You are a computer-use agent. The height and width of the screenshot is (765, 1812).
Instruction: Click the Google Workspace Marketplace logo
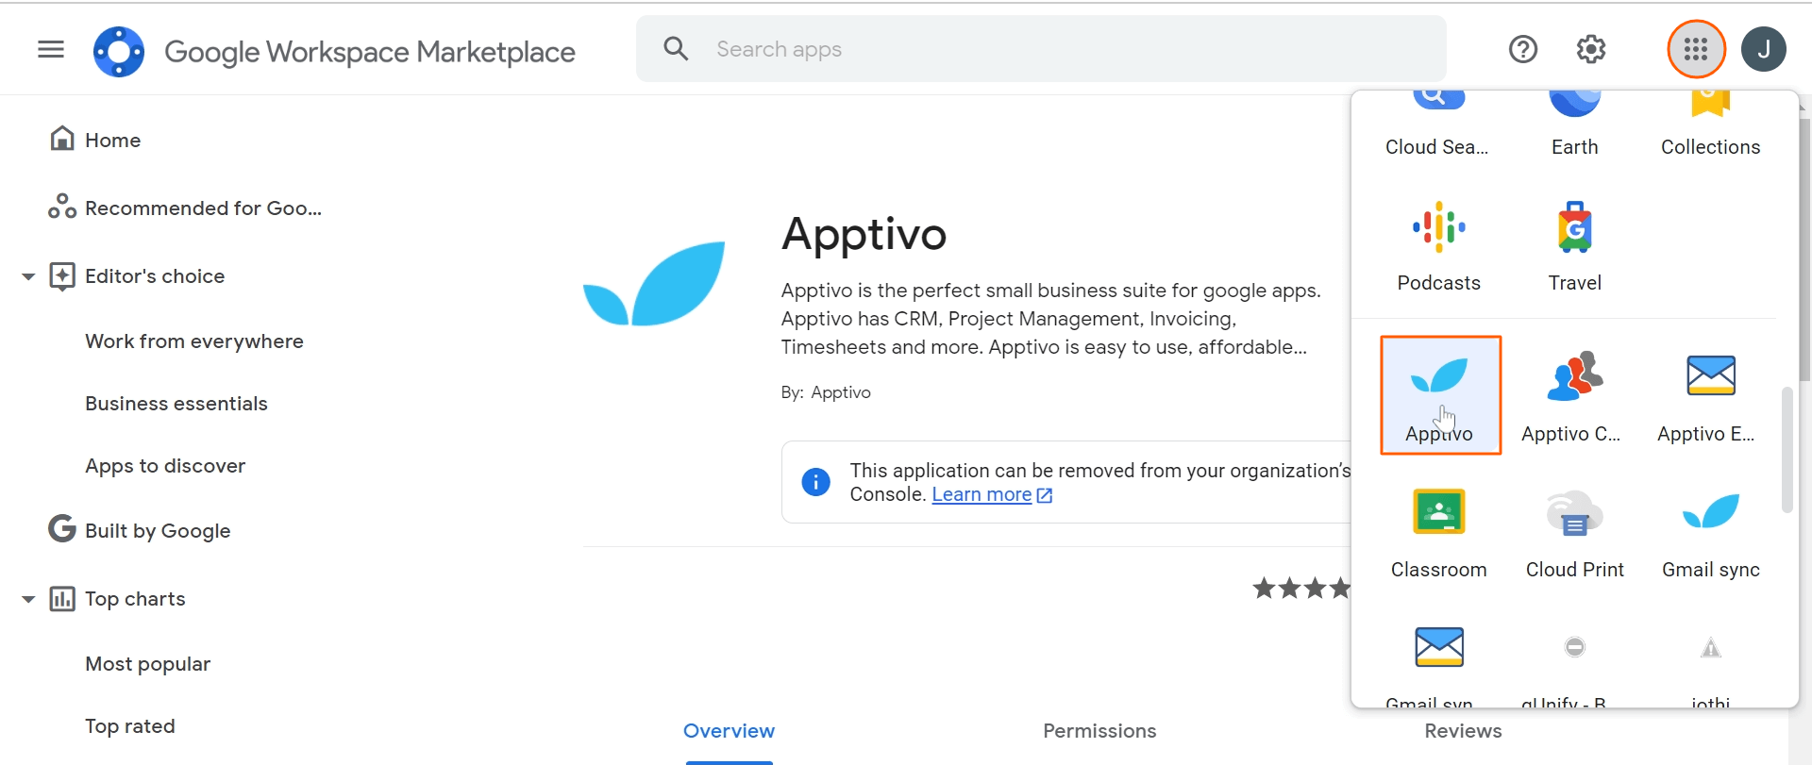[x=119, y=51]
